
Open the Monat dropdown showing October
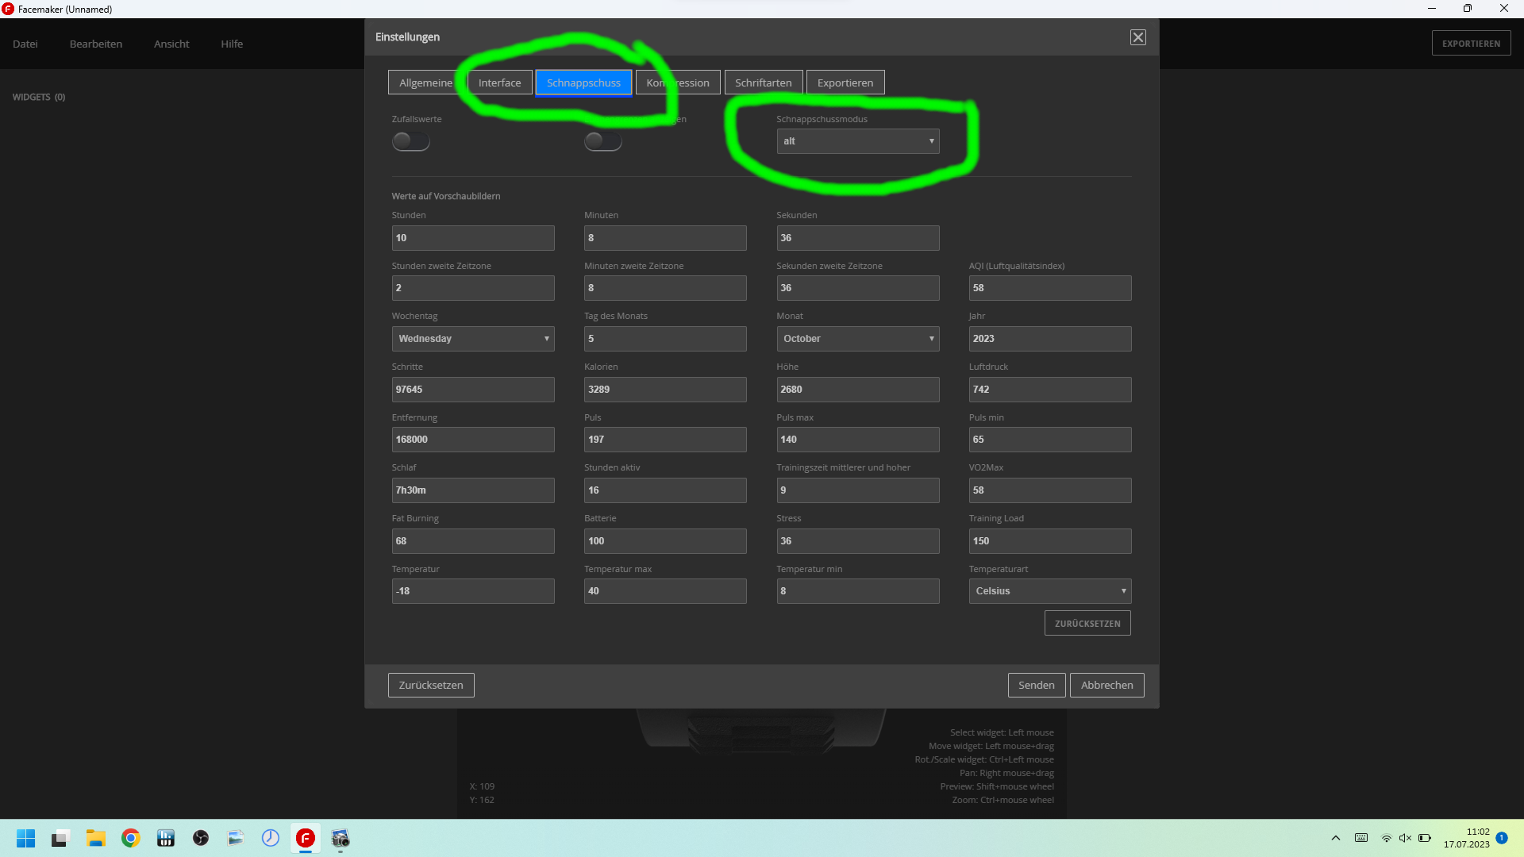(x=857, y=339)
